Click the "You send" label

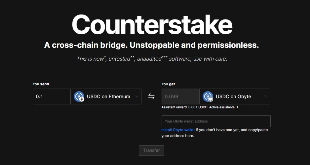pyautogui.click(x=41, y=84)
